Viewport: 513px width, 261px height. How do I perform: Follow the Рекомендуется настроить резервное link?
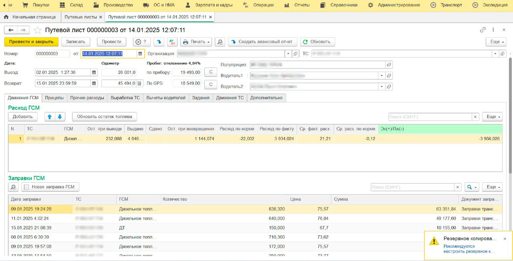(469, 249)
